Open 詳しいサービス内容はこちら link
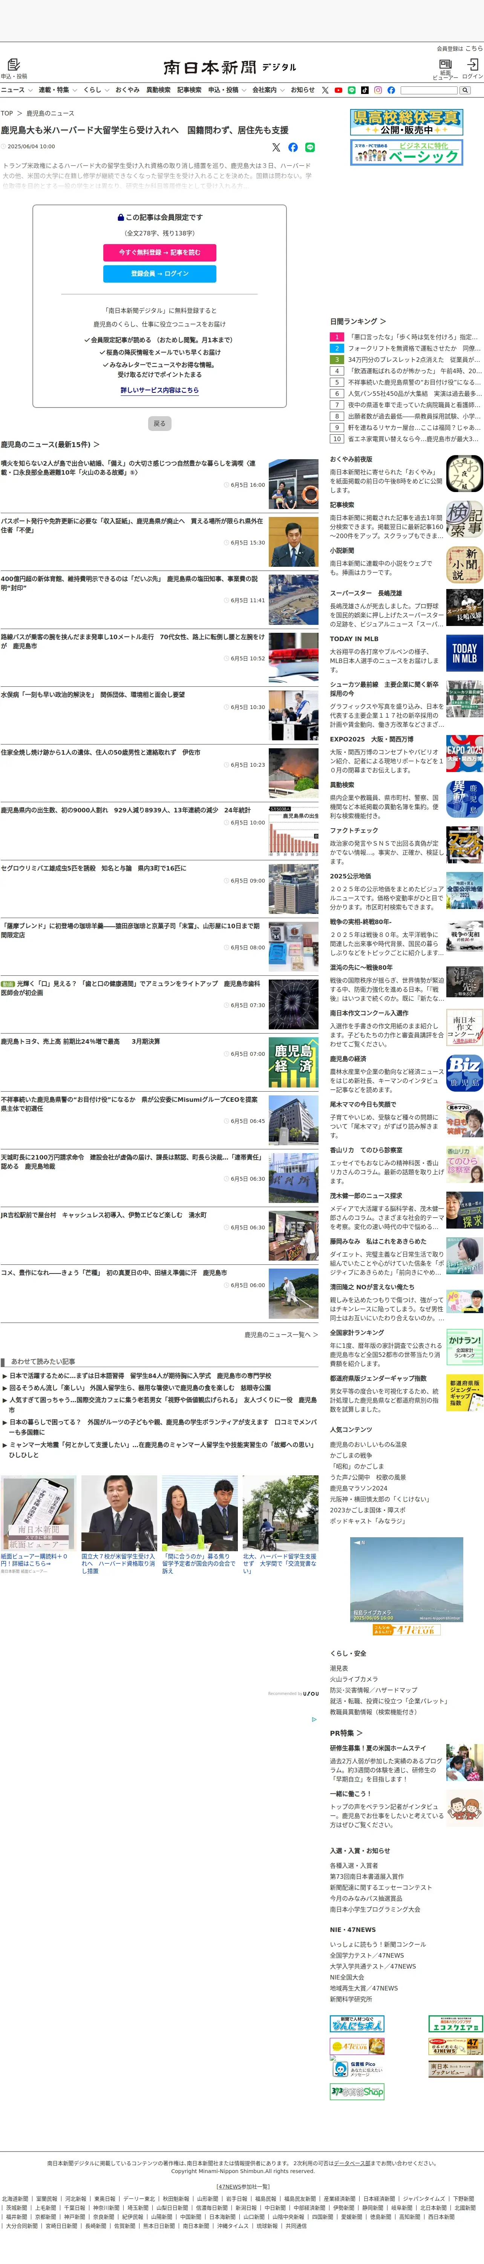This screenshot has width=484, height=2264. [160, 390]
